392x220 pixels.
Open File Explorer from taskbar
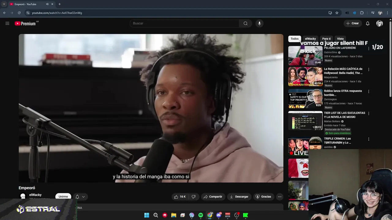174,215
